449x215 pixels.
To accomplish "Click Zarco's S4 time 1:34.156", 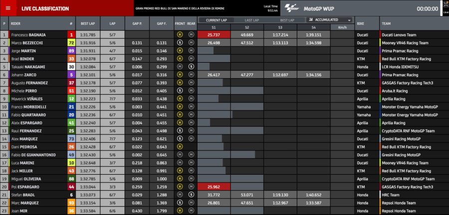I will pos(314,75).
